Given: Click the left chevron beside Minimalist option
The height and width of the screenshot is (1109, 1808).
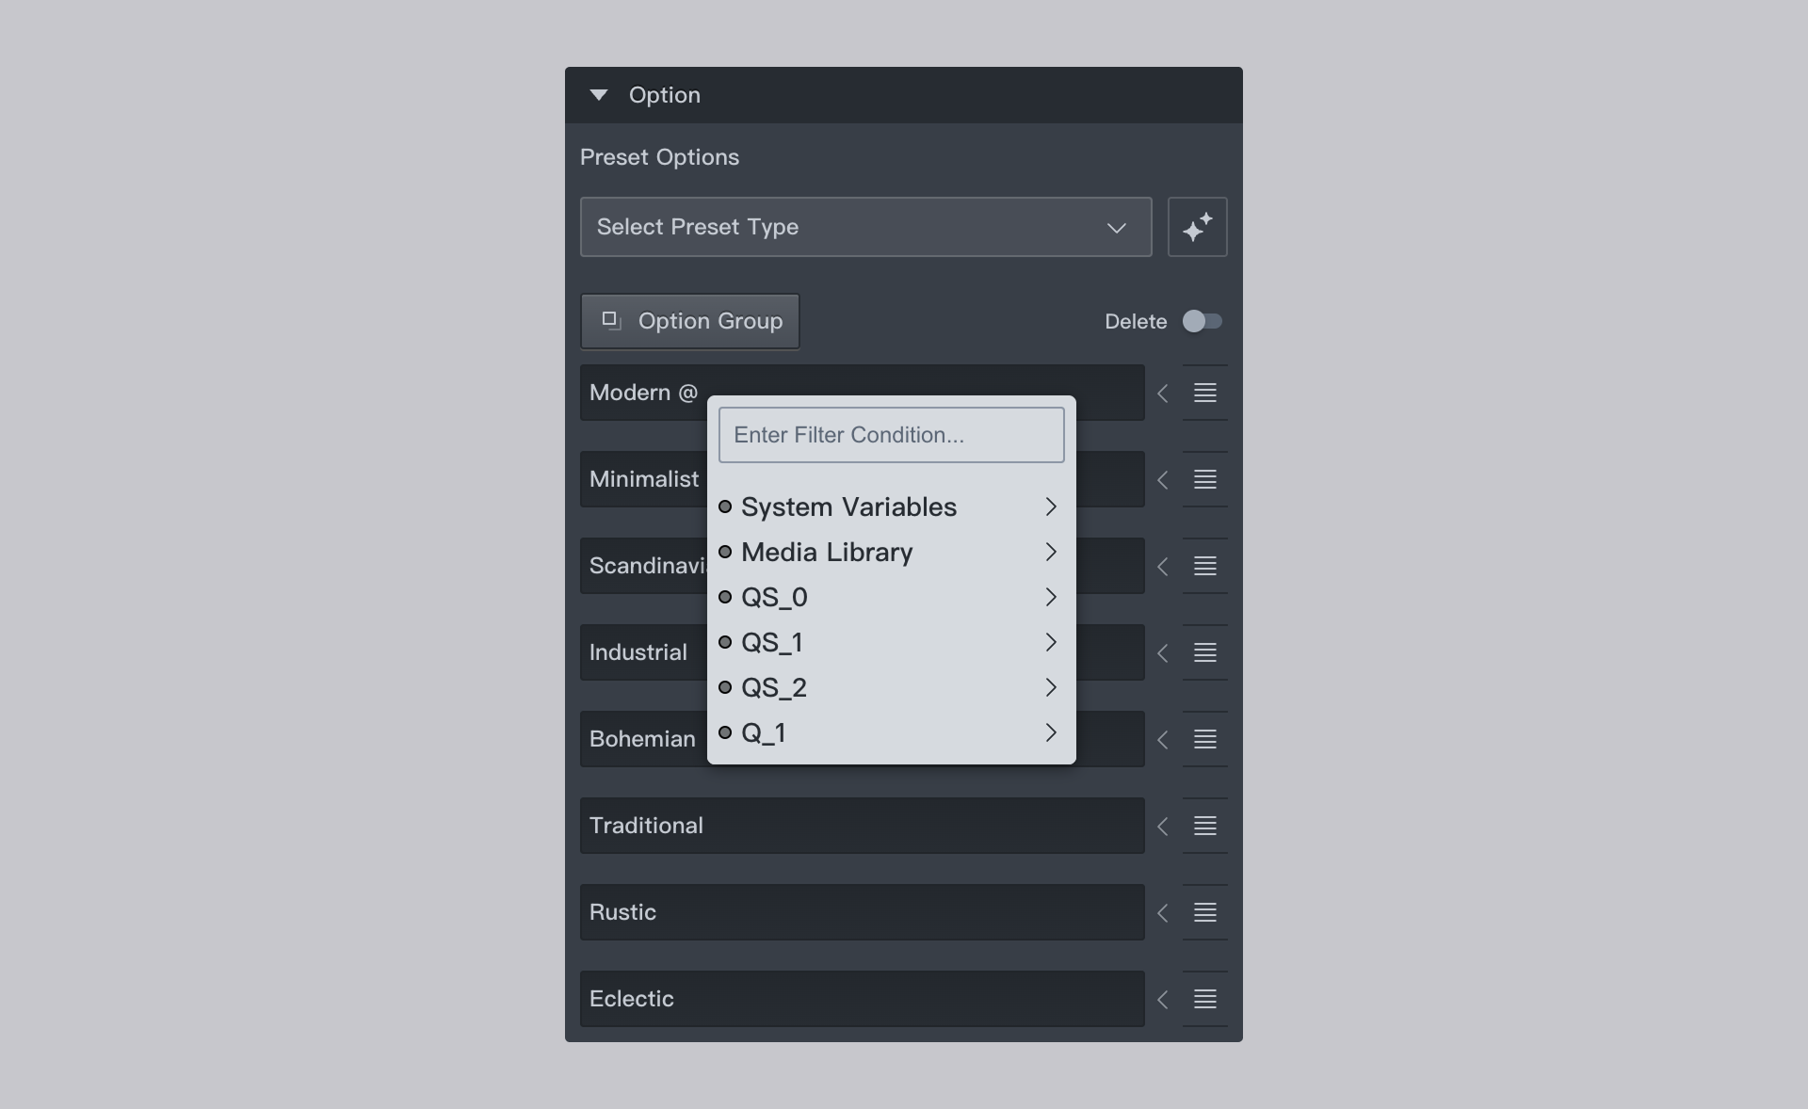Looking at the screenshot, I should coord(1163,480).
